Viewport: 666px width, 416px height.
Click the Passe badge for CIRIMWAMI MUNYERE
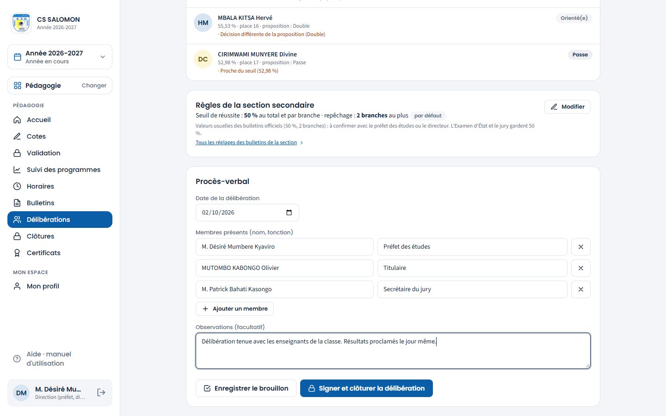580,55
